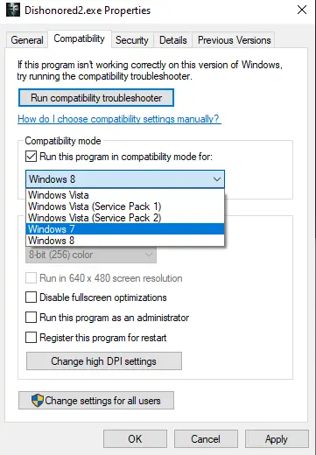The image size is (316, 455).
Task: Check Run this program as an administrator
Action: coord(31,317)
